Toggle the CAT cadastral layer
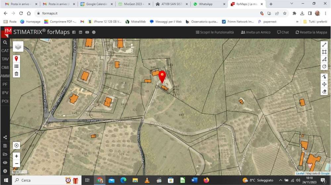This screenshot has width=331, height=185. 5,51
